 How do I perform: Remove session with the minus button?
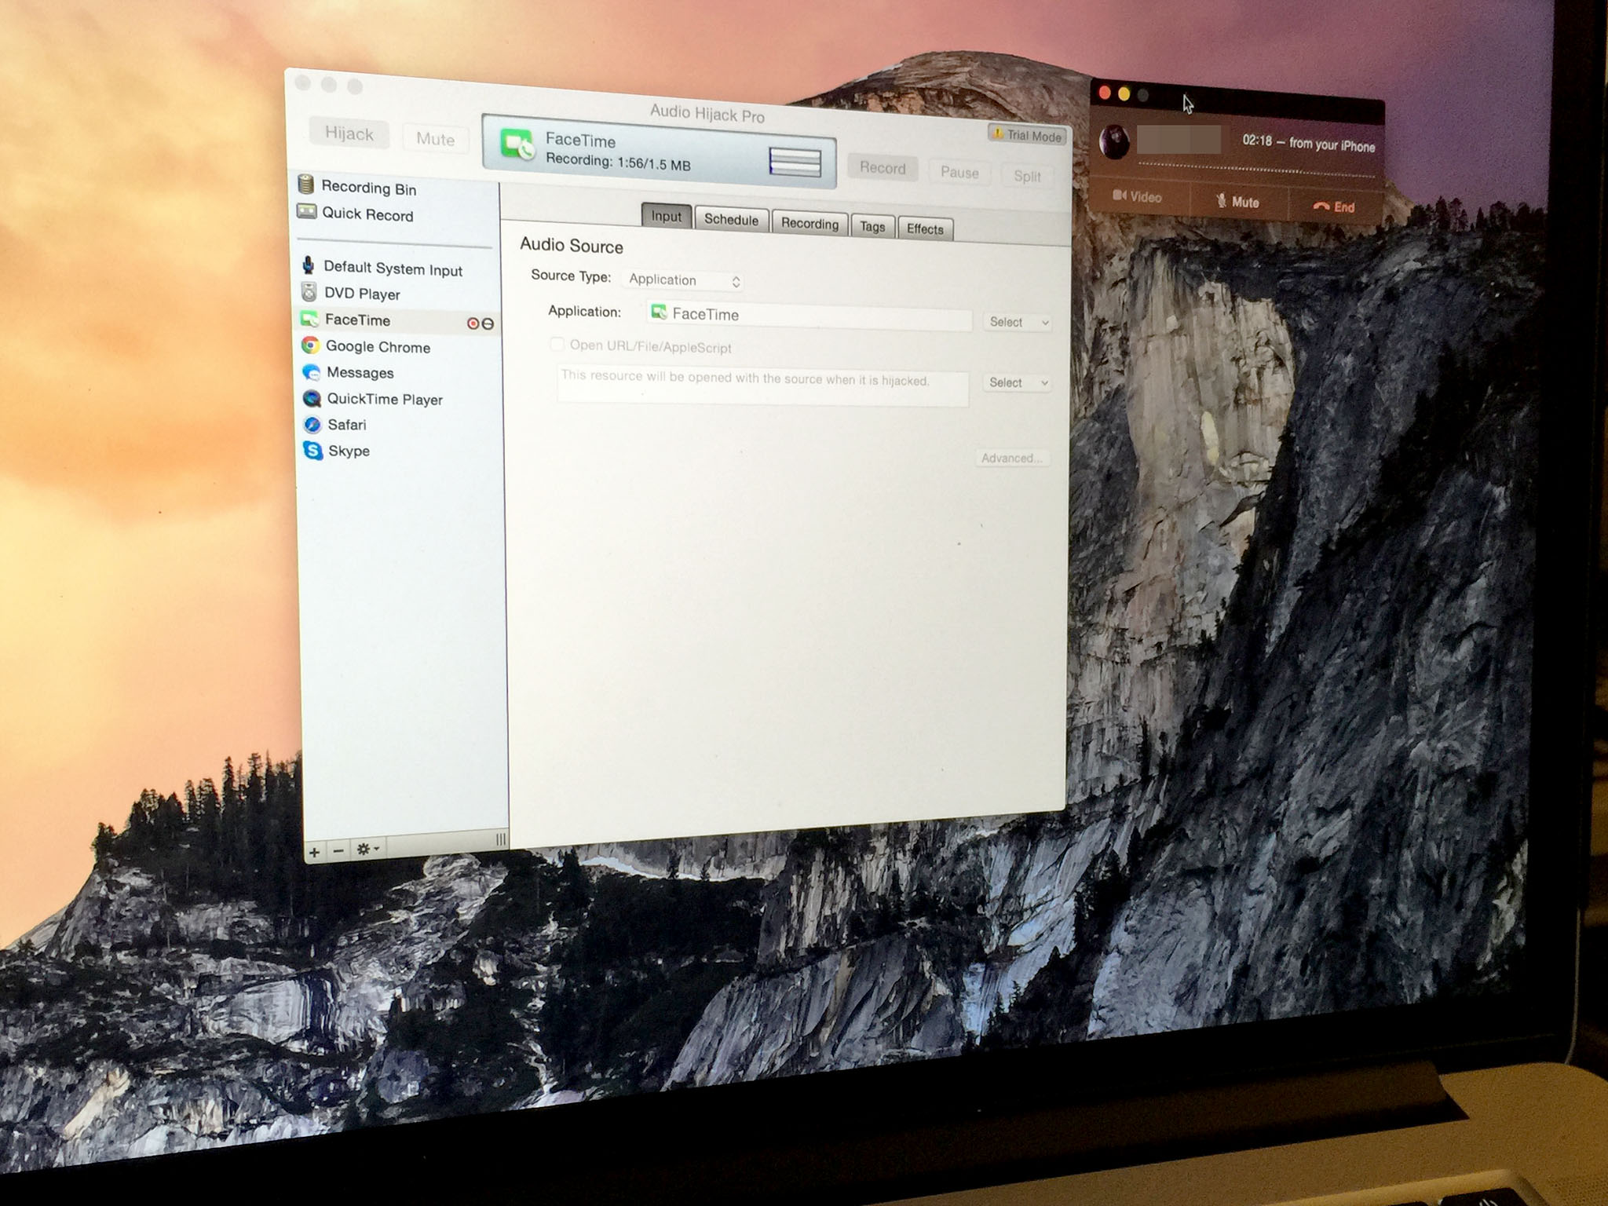(x=338, y=851)
